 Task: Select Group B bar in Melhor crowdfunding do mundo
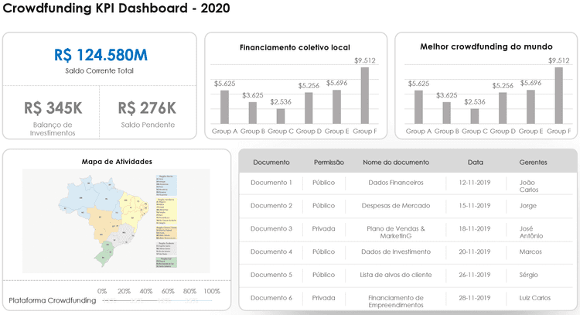(446, 113)
